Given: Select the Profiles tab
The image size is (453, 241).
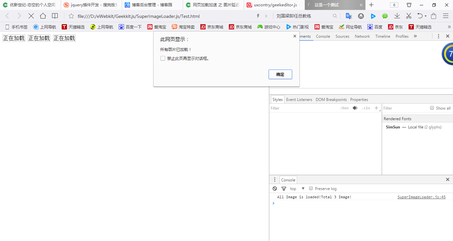Looking at the screenshot, I should coord(402,36).
